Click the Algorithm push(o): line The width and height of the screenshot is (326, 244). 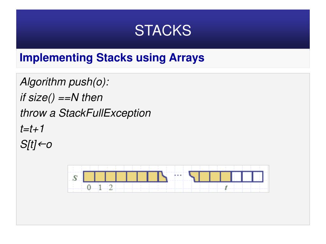click(x=65, y=82)
